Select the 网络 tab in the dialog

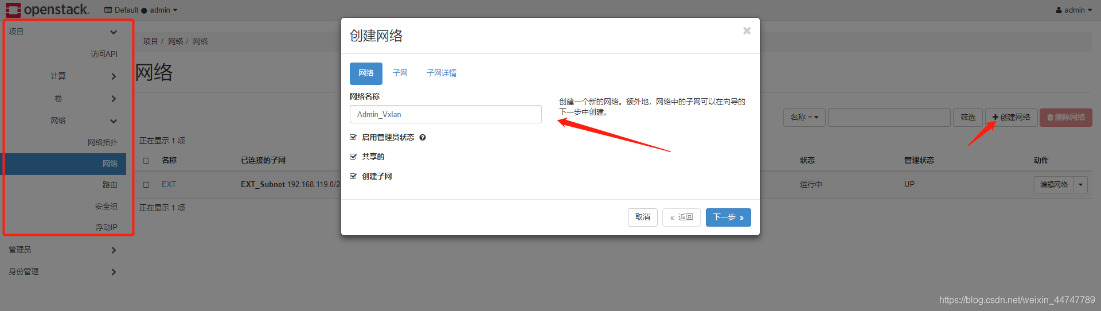(x=366, y=73)
